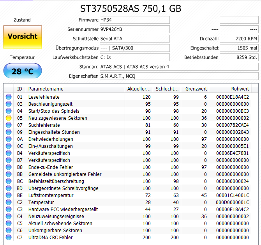Select the Neuzuweisungsereignisse parameter
Screen dimensions: 261x245
pos(56,217)
